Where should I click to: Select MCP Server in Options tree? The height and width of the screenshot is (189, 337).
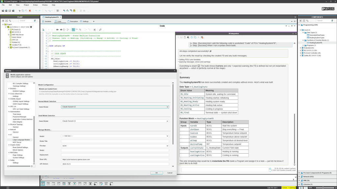point(17,142)
